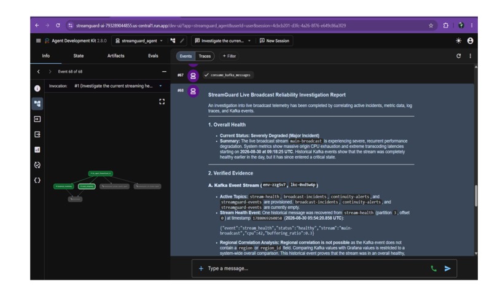The height and width of the screenshot is (291, 495).
Task: Attach a file with plus icon
Action: coord(201,268)
